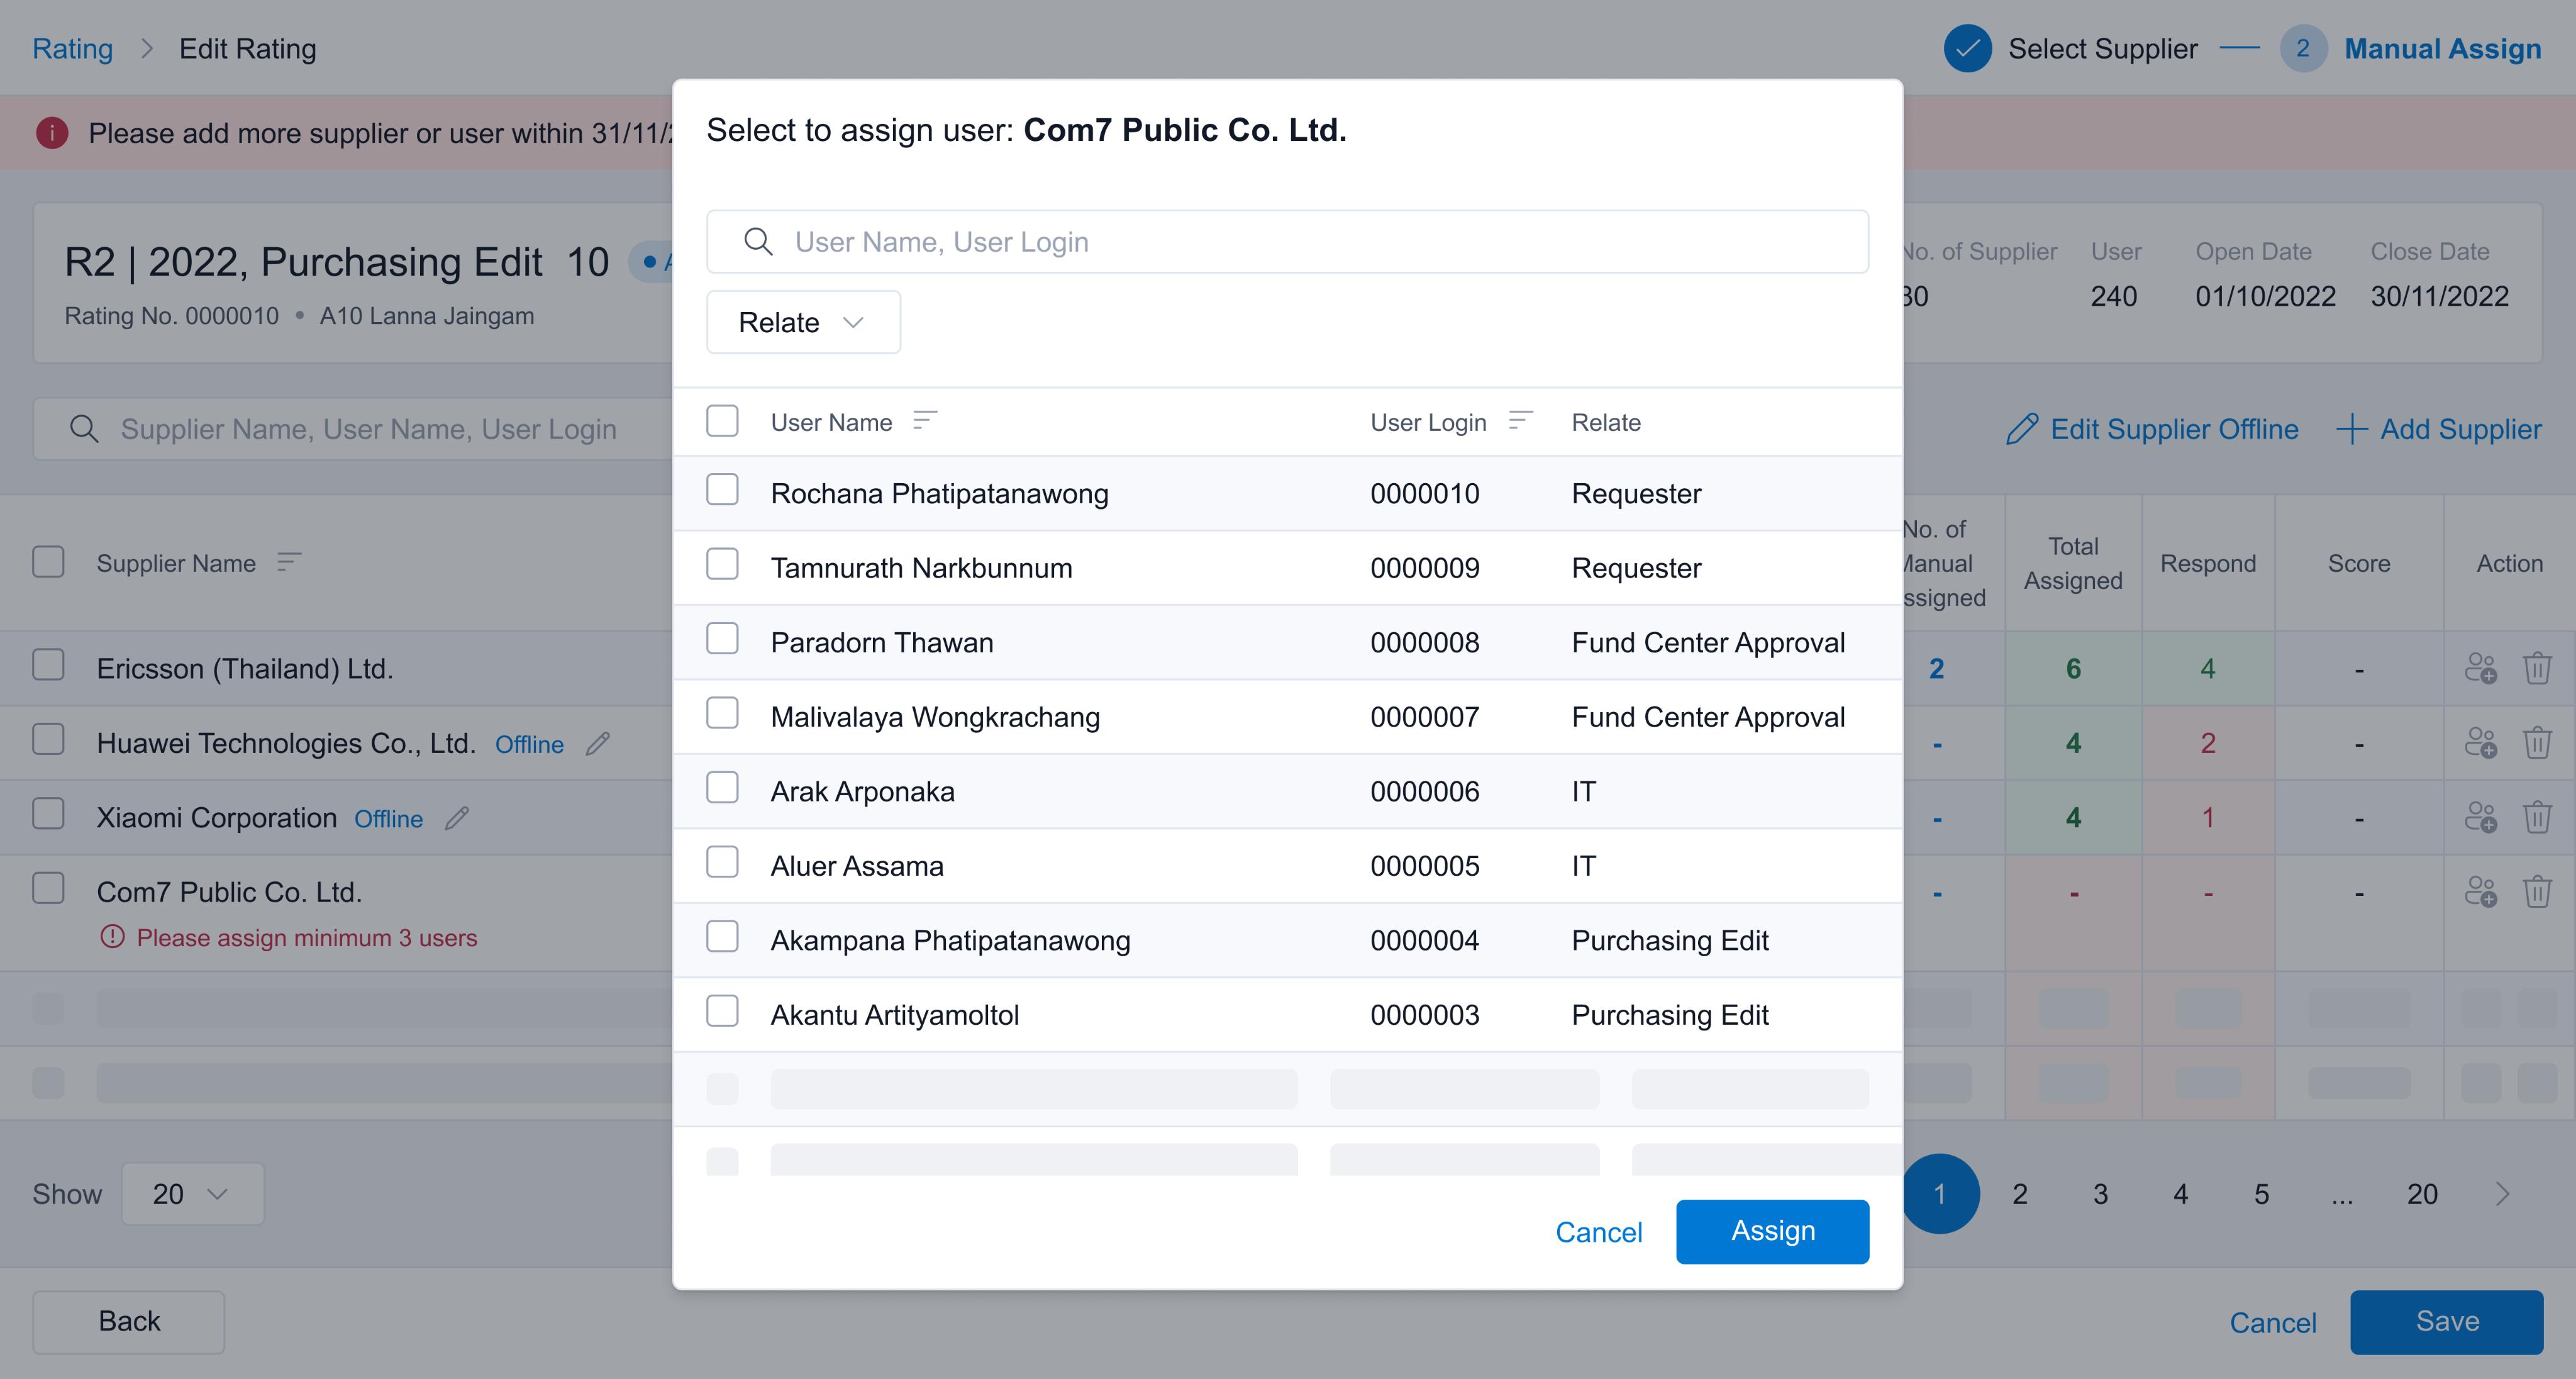Click the Offline link on Xiaomi row

click(x=388, y=819)
